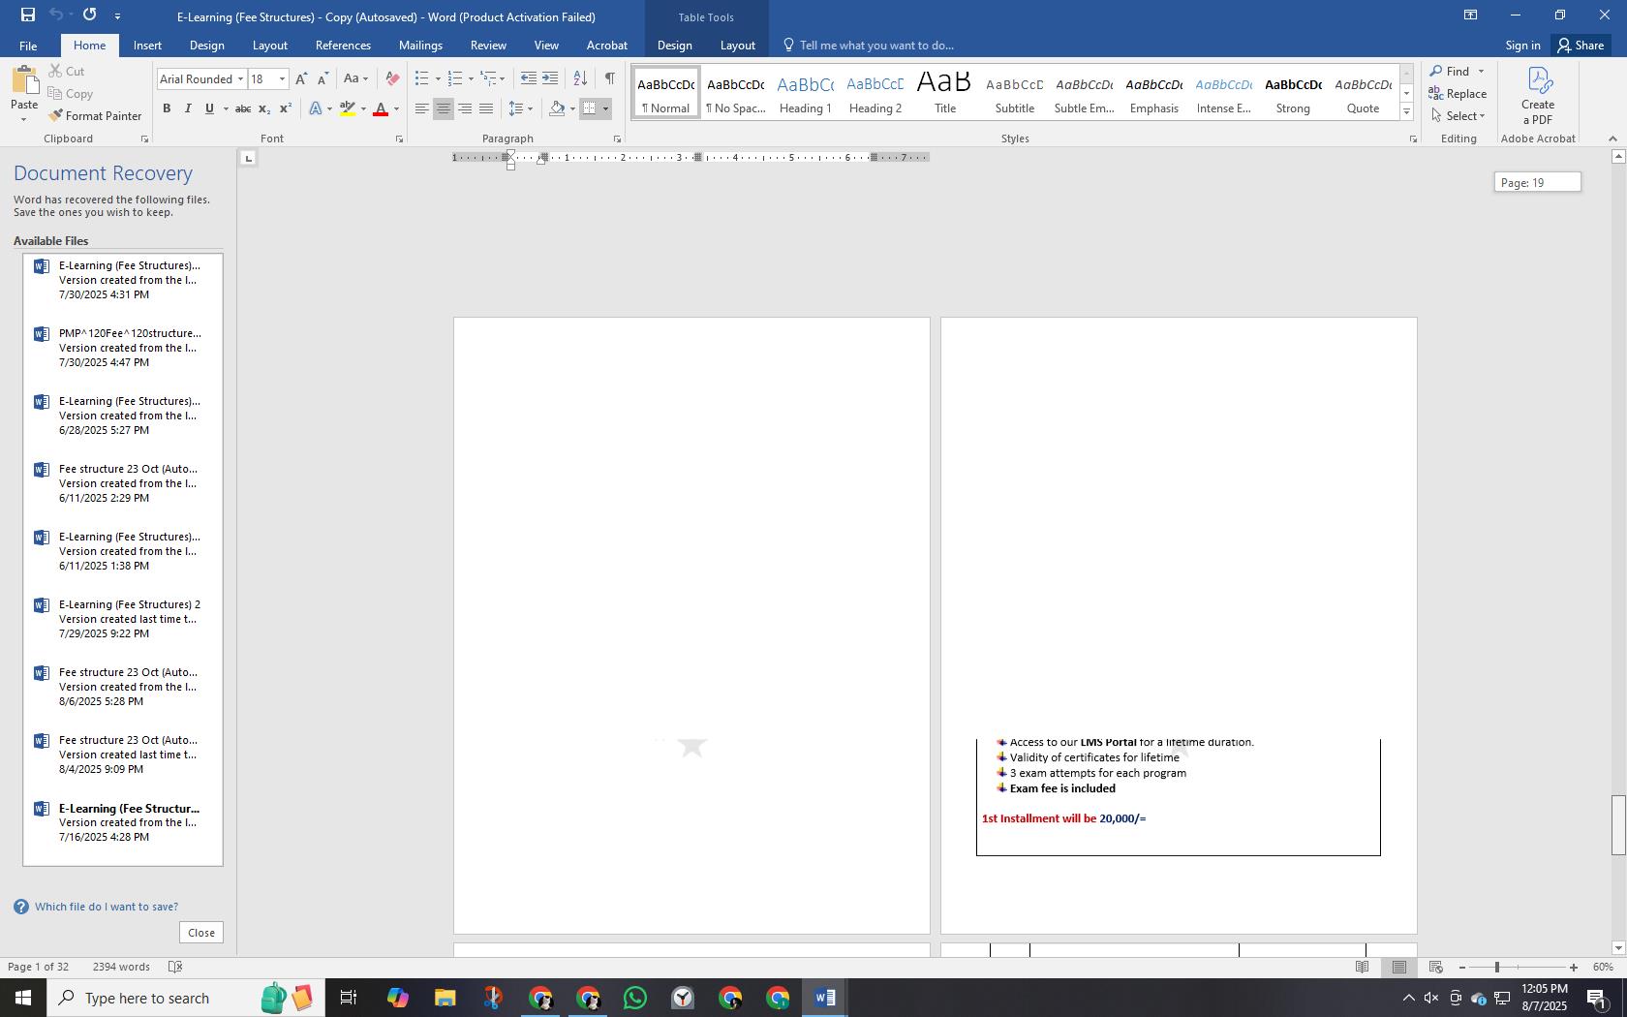Click the Bullets list icon

(x=422, y=78)
